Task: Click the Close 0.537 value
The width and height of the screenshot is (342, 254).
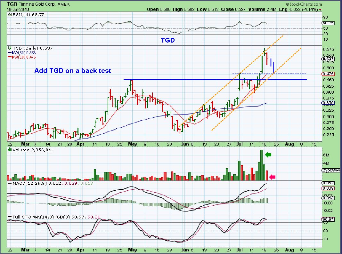Action: click(x=233, y=9)
